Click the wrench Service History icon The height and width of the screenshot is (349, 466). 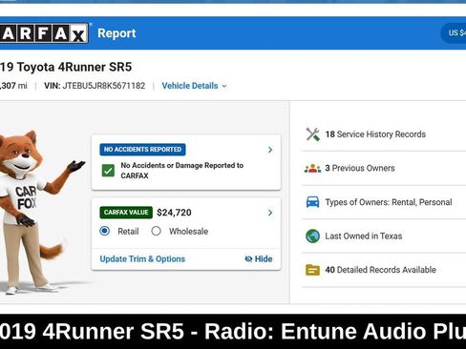pyautogui.click(x=312, y=134)
